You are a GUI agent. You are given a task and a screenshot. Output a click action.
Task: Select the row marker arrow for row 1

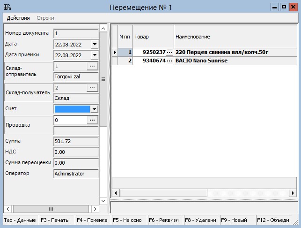coord(115,52)
